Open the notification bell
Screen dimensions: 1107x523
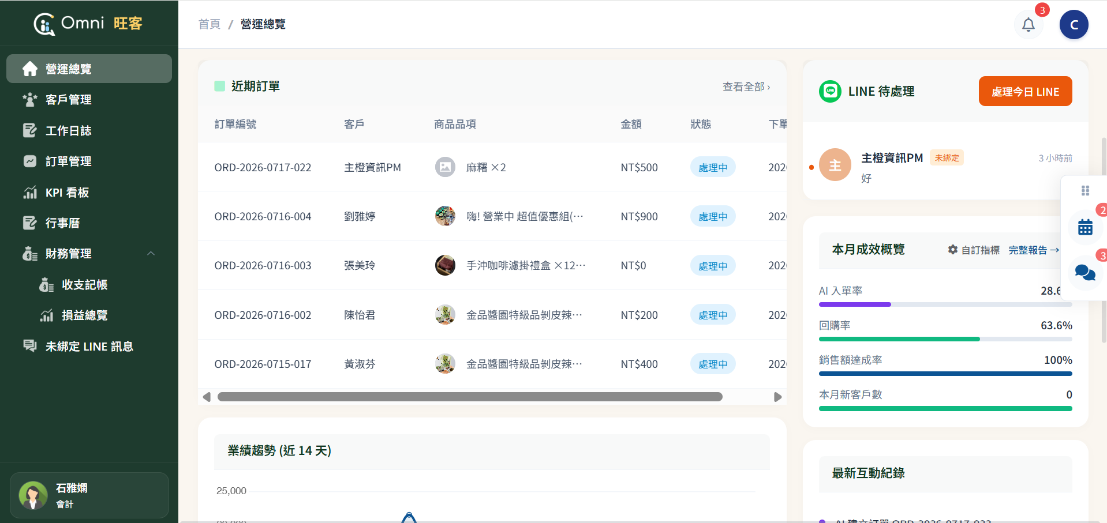point(1029,25)
